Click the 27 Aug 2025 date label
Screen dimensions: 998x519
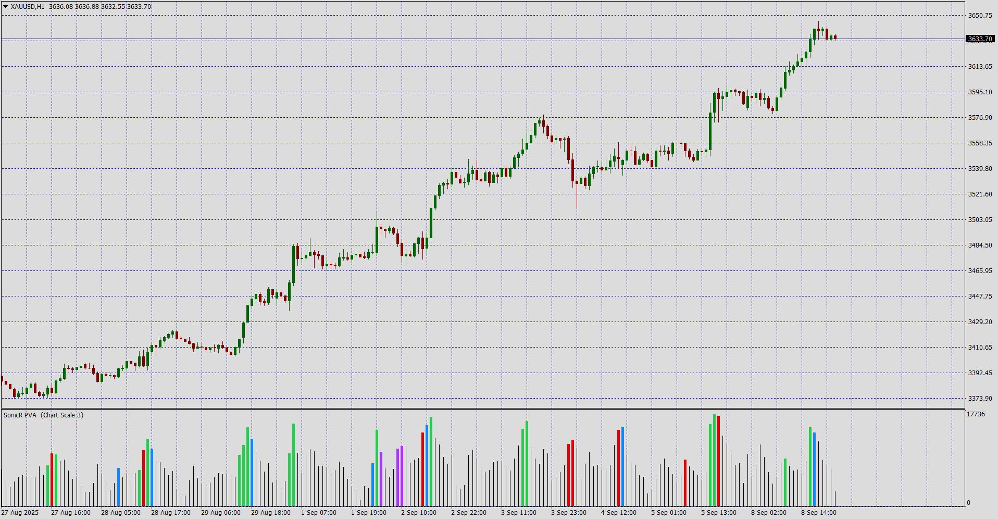(20, 513)
